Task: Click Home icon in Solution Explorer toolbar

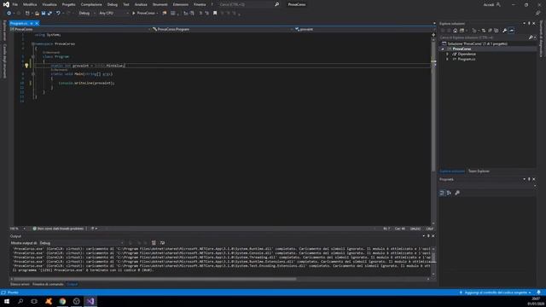Action: [455, 31]
